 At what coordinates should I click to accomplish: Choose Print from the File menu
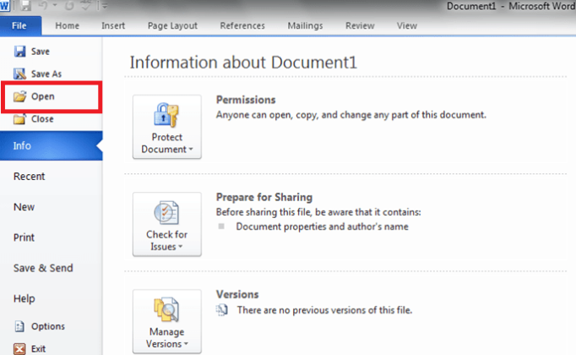24,238
